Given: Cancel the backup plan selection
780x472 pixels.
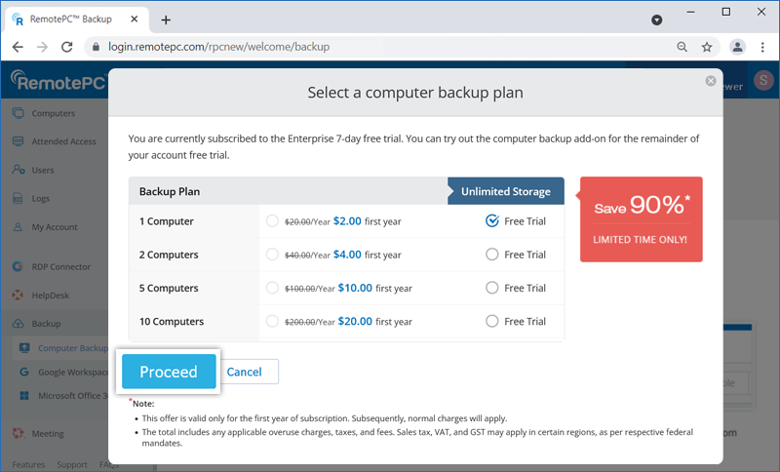Looking at the screenshot, I should [245, 372].
